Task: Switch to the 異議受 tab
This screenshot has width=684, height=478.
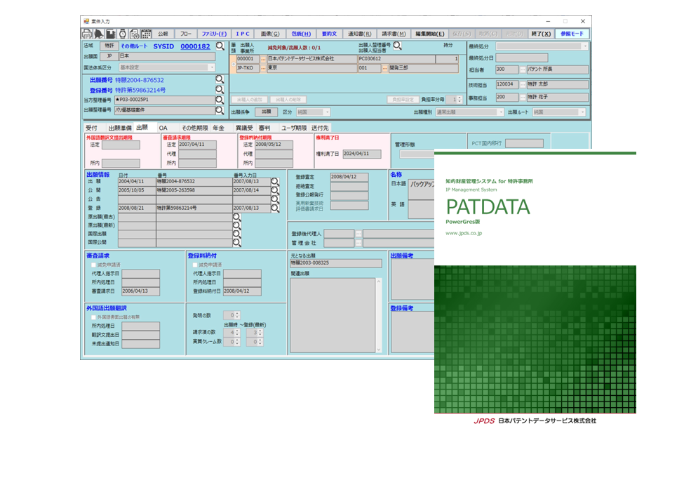Action: pos(244,128)
